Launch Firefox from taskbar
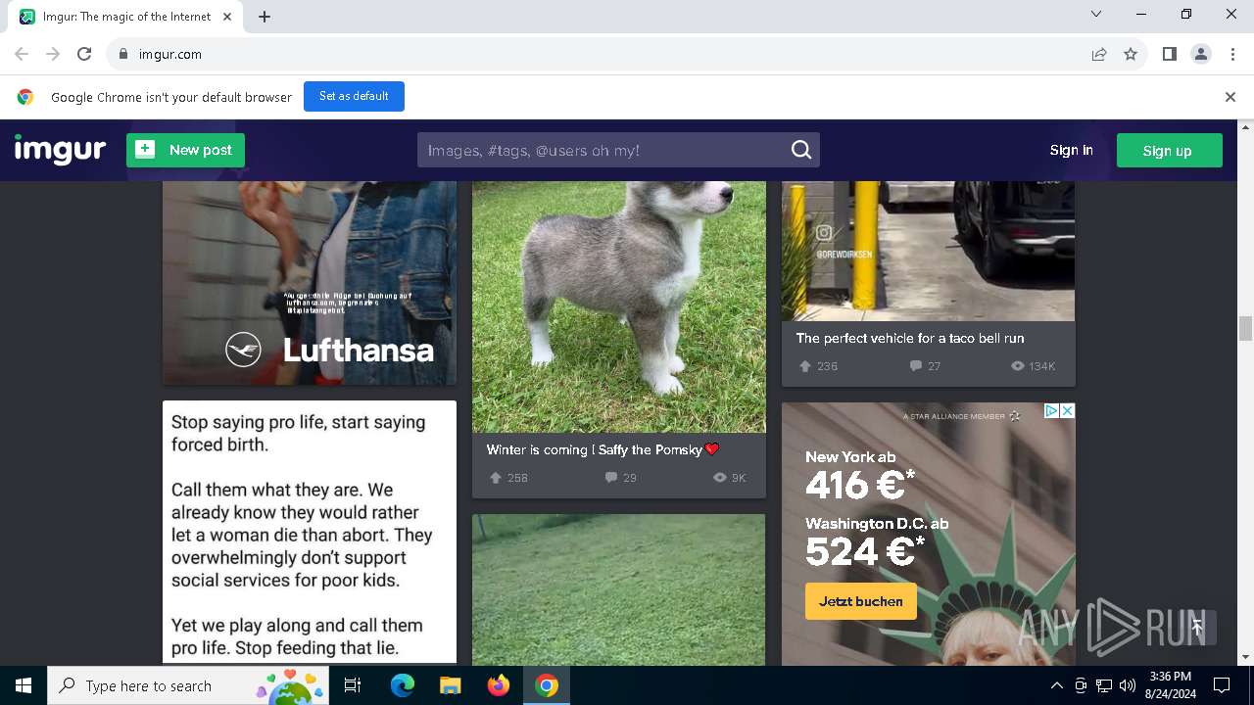This screenshot has height=705, width=1254. click(x=499, y=685)
